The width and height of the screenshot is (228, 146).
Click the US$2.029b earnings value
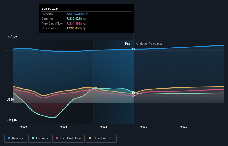click(74, 18)
